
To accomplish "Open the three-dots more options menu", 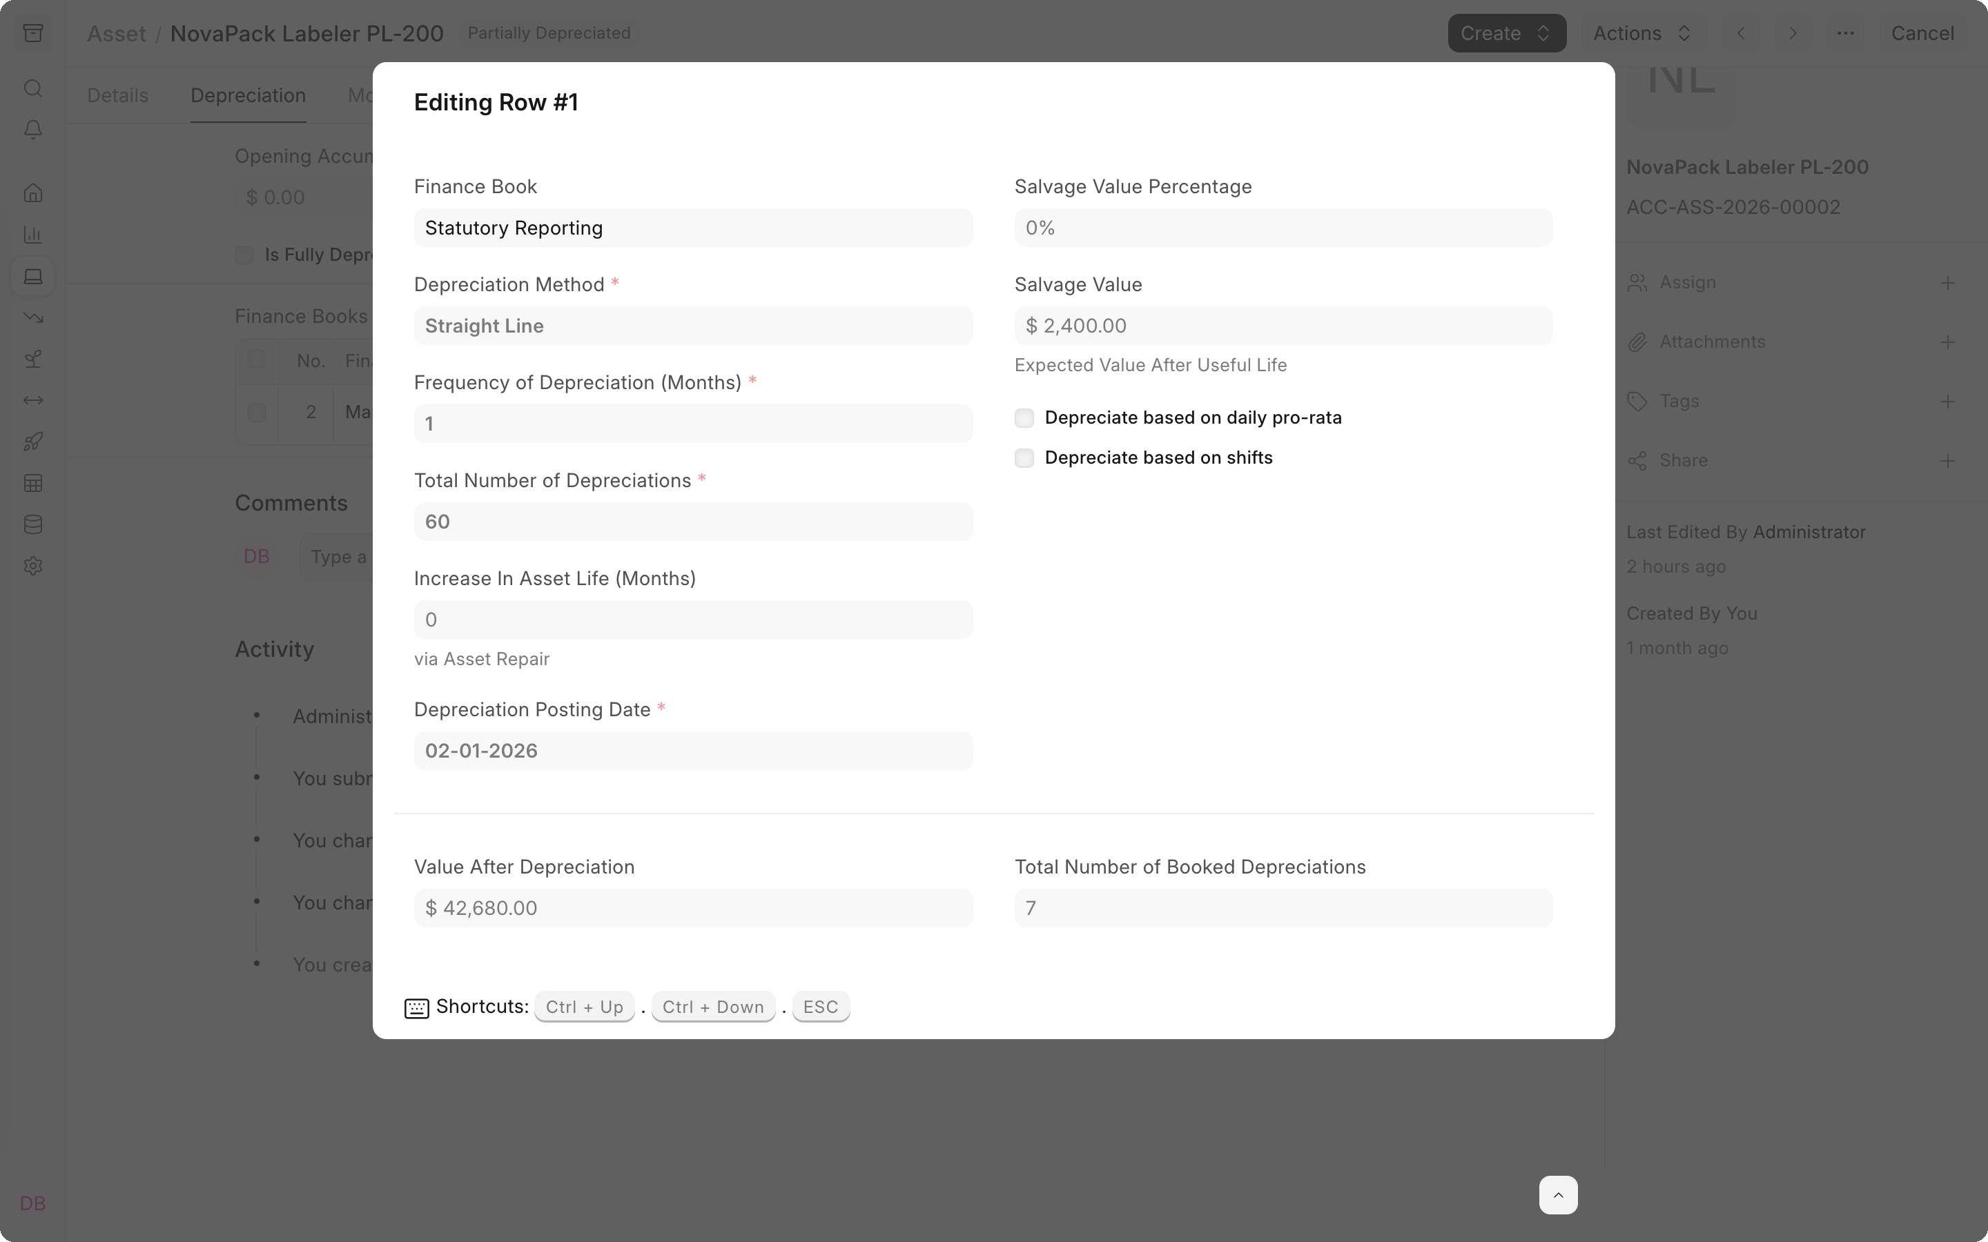I will point(1845,33).
